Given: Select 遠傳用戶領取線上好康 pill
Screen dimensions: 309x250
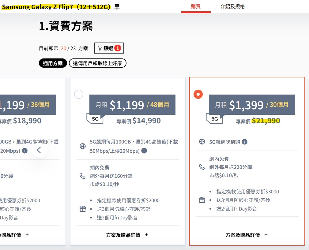Looking at the screenshot, I should (98, 63).
